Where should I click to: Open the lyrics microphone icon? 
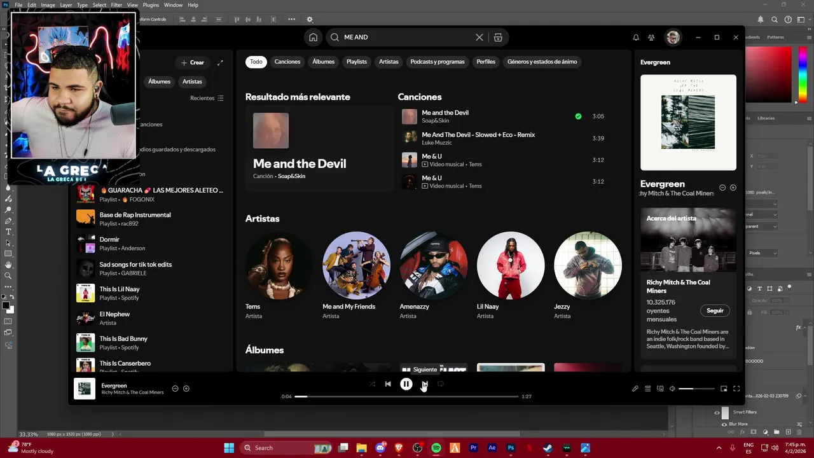click(635, 389)
